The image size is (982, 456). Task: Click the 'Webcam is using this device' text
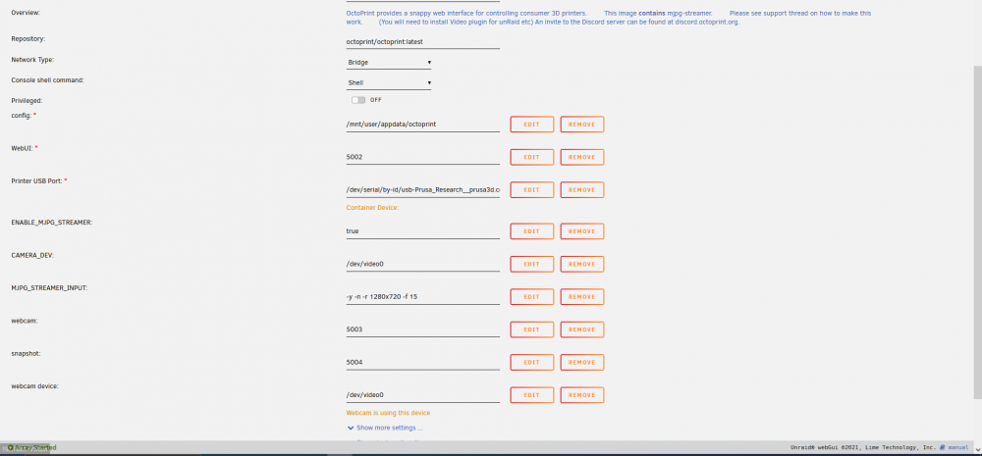[388, 413]
